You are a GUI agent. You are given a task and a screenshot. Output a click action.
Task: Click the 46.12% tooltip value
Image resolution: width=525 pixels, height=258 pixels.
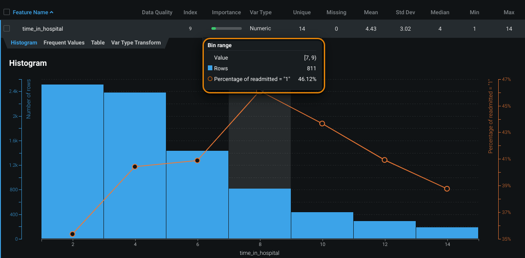click(307, 79)
